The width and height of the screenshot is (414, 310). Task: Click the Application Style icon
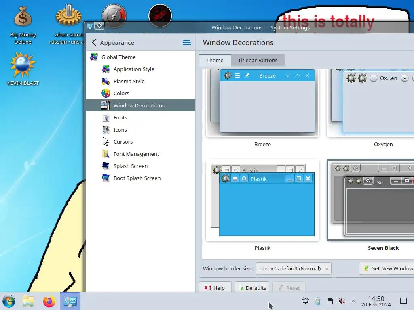pyautogui.click(x=106, y=69)
